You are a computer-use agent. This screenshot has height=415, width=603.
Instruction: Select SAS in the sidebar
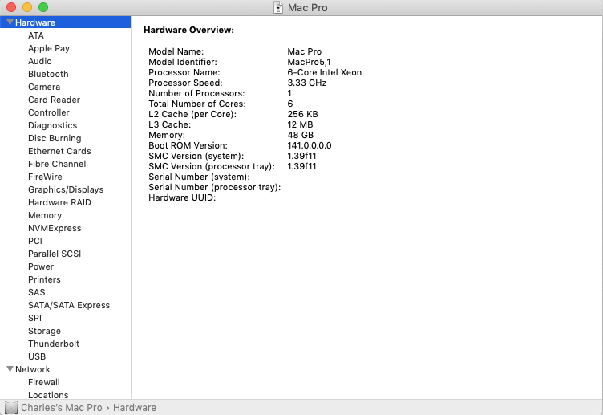[37, 292]
